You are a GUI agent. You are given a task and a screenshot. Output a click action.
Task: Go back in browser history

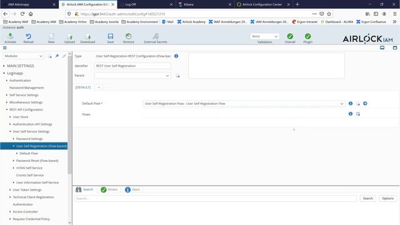pos(6,14)
